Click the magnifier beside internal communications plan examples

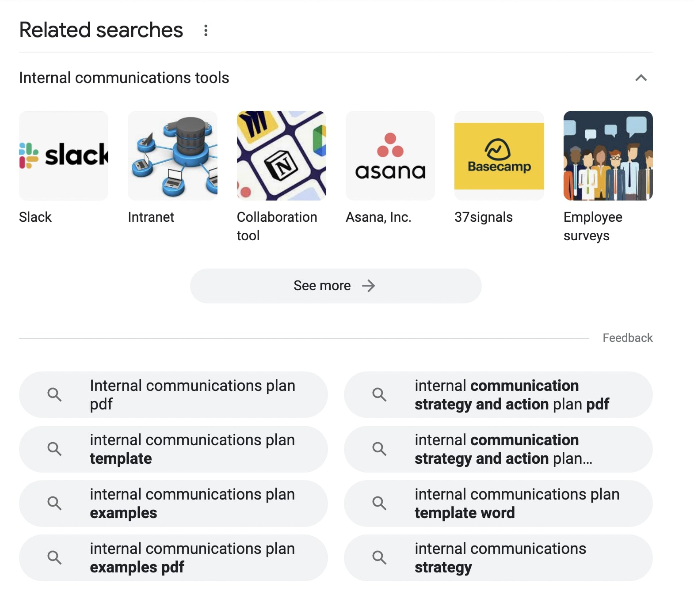55,504
